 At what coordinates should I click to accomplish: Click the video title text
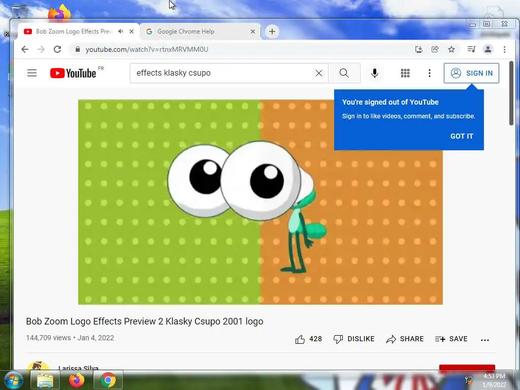coord(145,321)
